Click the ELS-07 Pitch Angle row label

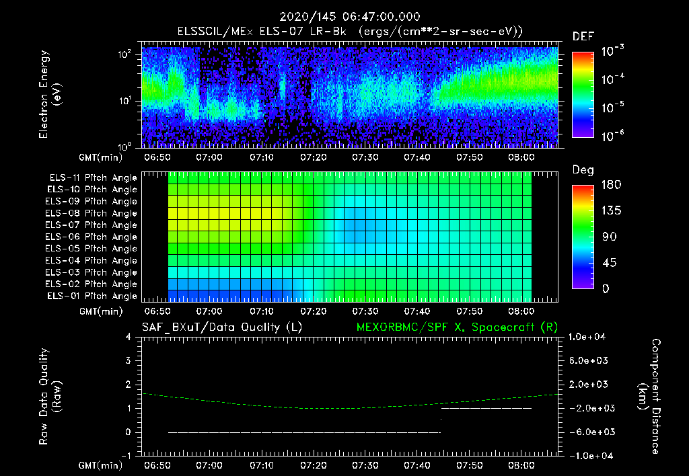[x=92, y=225]
